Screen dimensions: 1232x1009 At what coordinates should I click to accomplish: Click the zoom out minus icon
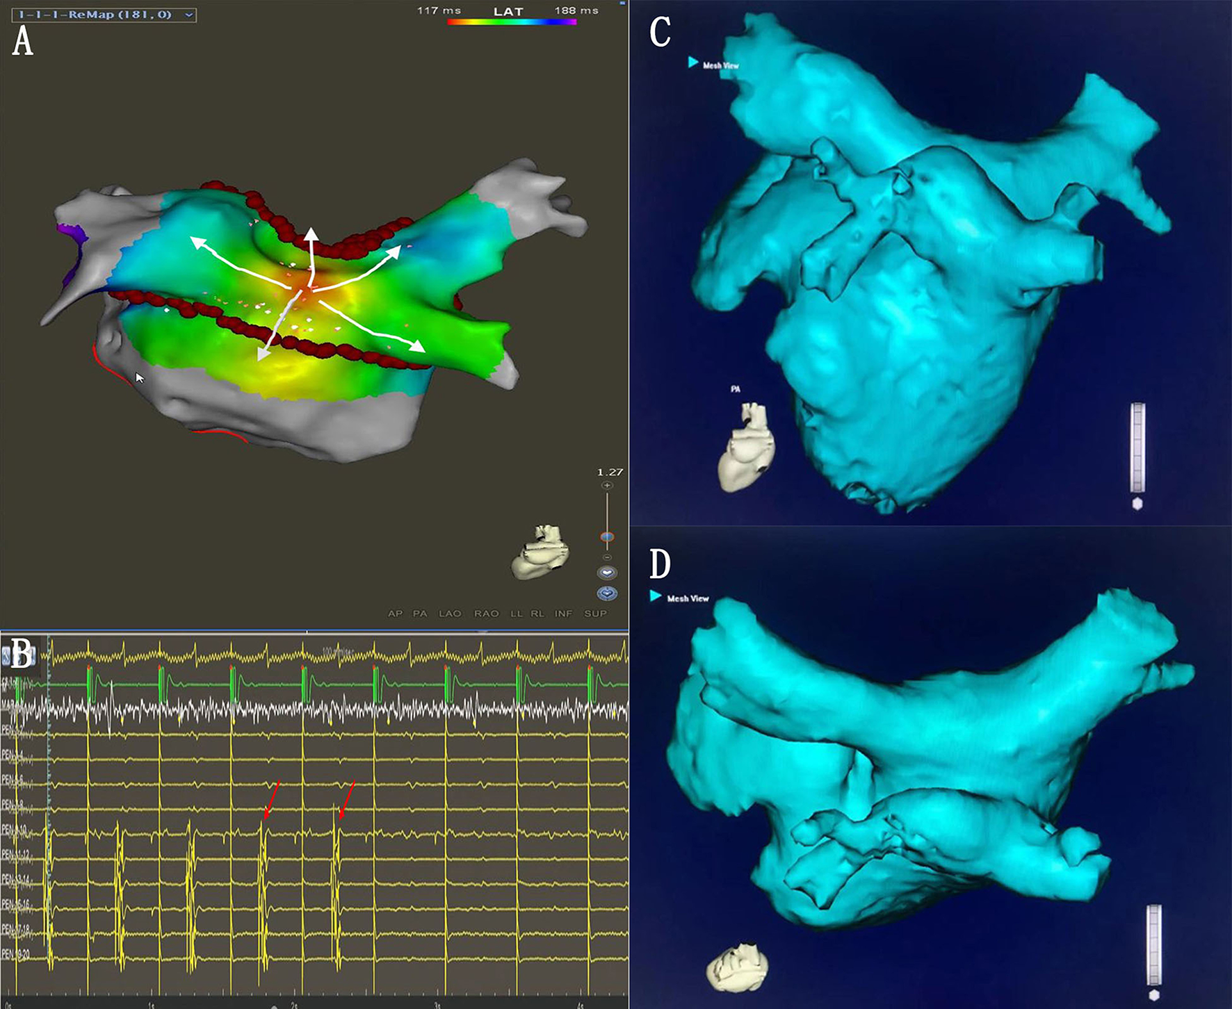point(607,557)
